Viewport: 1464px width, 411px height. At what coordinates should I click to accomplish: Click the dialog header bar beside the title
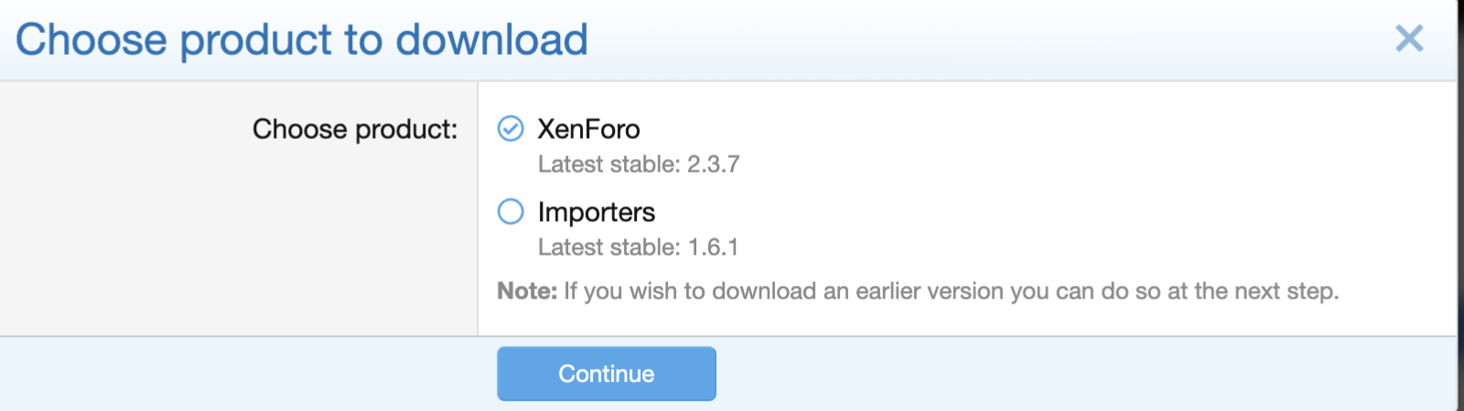[x=988, y=40]
